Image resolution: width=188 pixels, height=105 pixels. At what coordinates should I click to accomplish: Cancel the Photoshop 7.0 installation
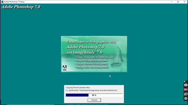tap(94, 100)
